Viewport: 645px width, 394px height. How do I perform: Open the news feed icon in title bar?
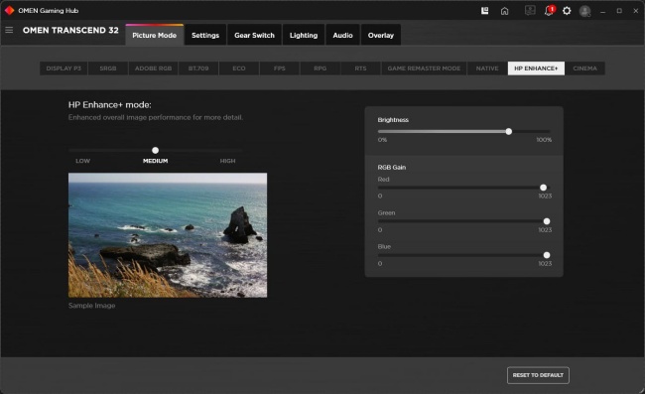click(485, 11)
